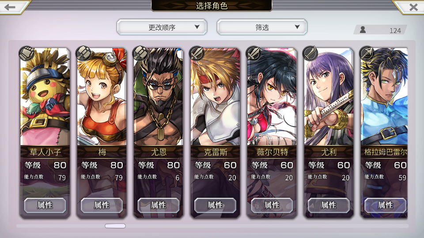Open 属性 for 克雷斯
424x238 pixels.
[x=215, y=205]
